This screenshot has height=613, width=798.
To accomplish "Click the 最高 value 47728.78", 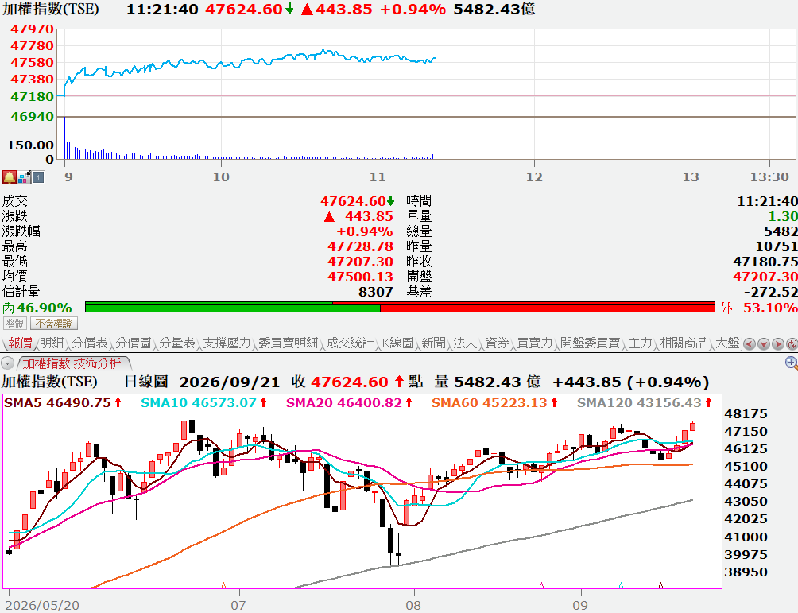I will click(360, 247).
